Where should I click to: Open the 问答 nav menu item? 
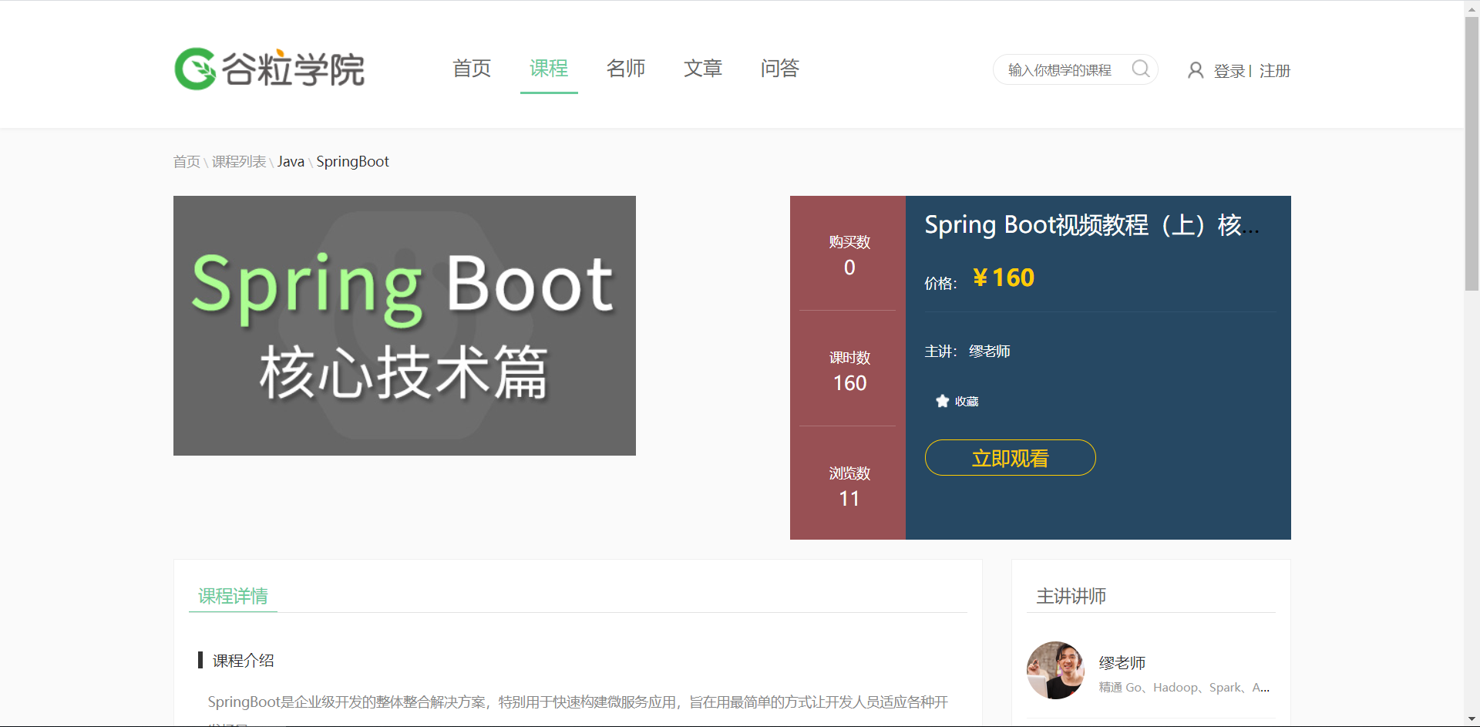click(780, 69)
